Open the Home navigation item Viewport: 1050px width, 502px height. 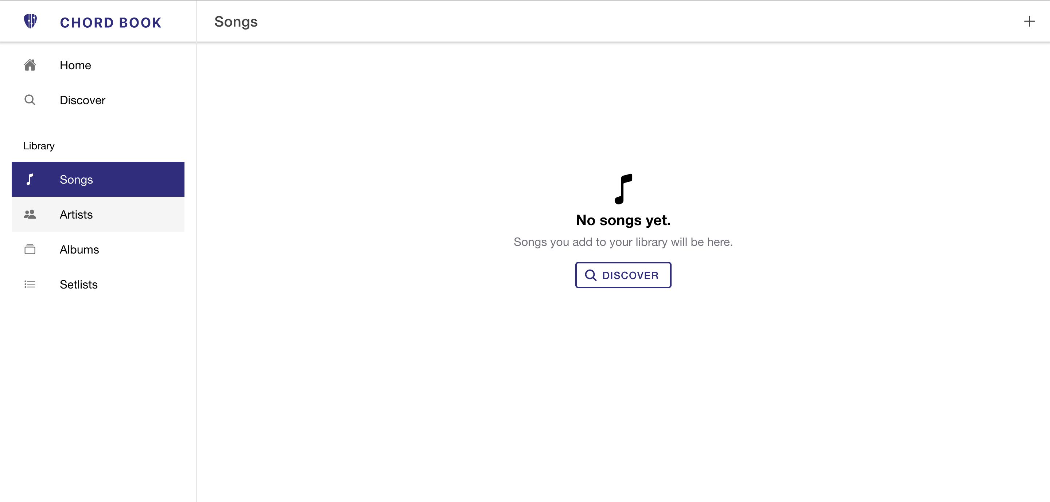click(x=75, y=65)
